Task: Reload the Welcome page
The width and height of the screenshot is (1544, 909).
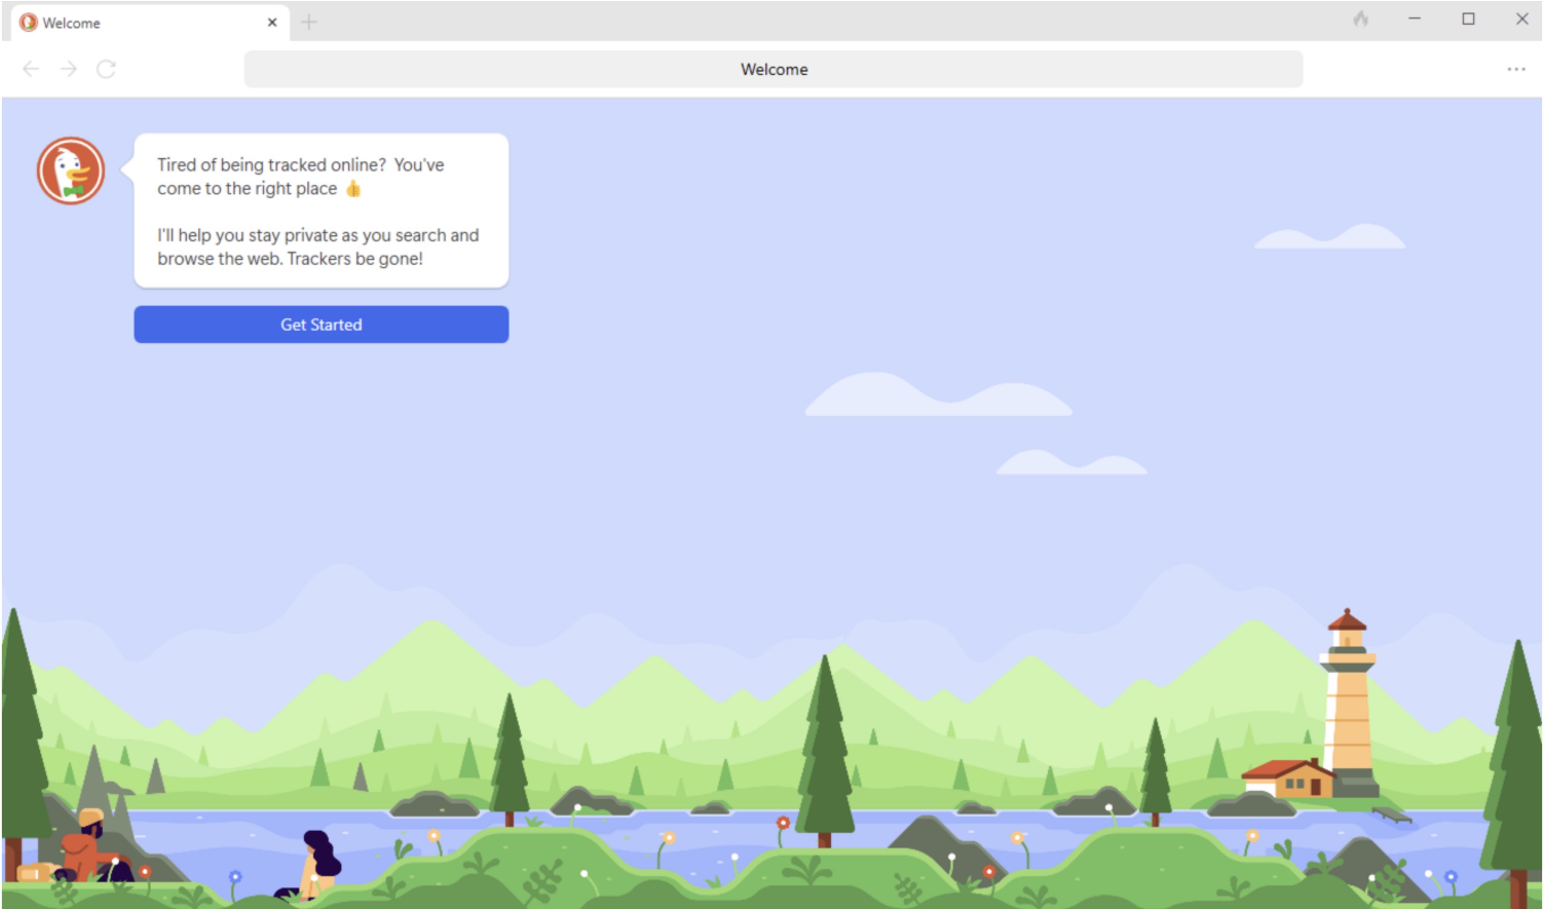Action: (106, 69)
